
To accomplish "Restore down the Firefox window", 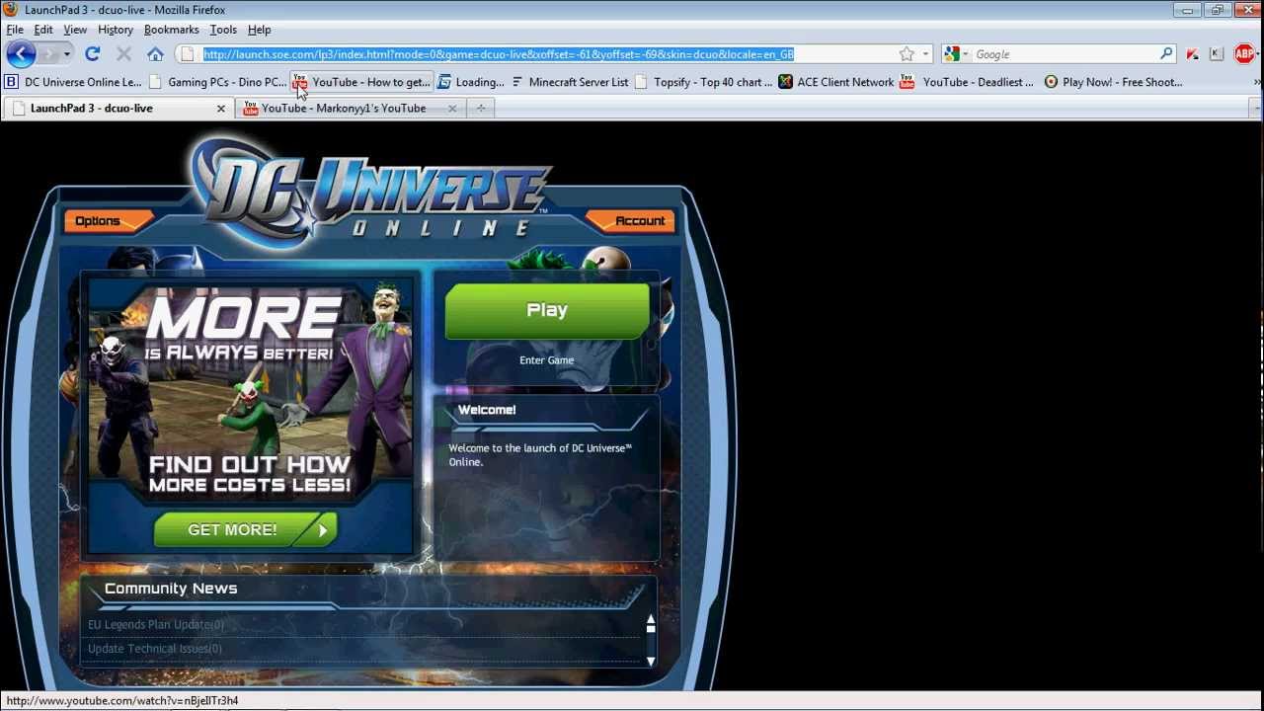I will click(x=1217, y=10).
